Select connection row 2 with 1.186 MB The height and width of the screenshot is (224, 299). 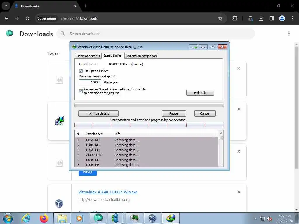147,145
